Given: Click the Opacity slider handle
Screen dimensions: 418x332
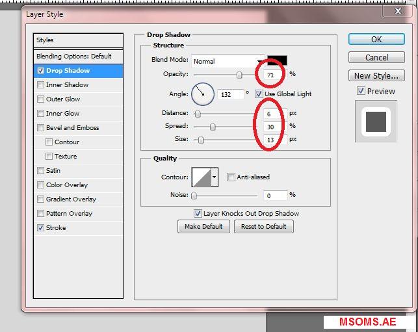Looking at the screenshot, I should pyautogui.click(x=239, y=75).
